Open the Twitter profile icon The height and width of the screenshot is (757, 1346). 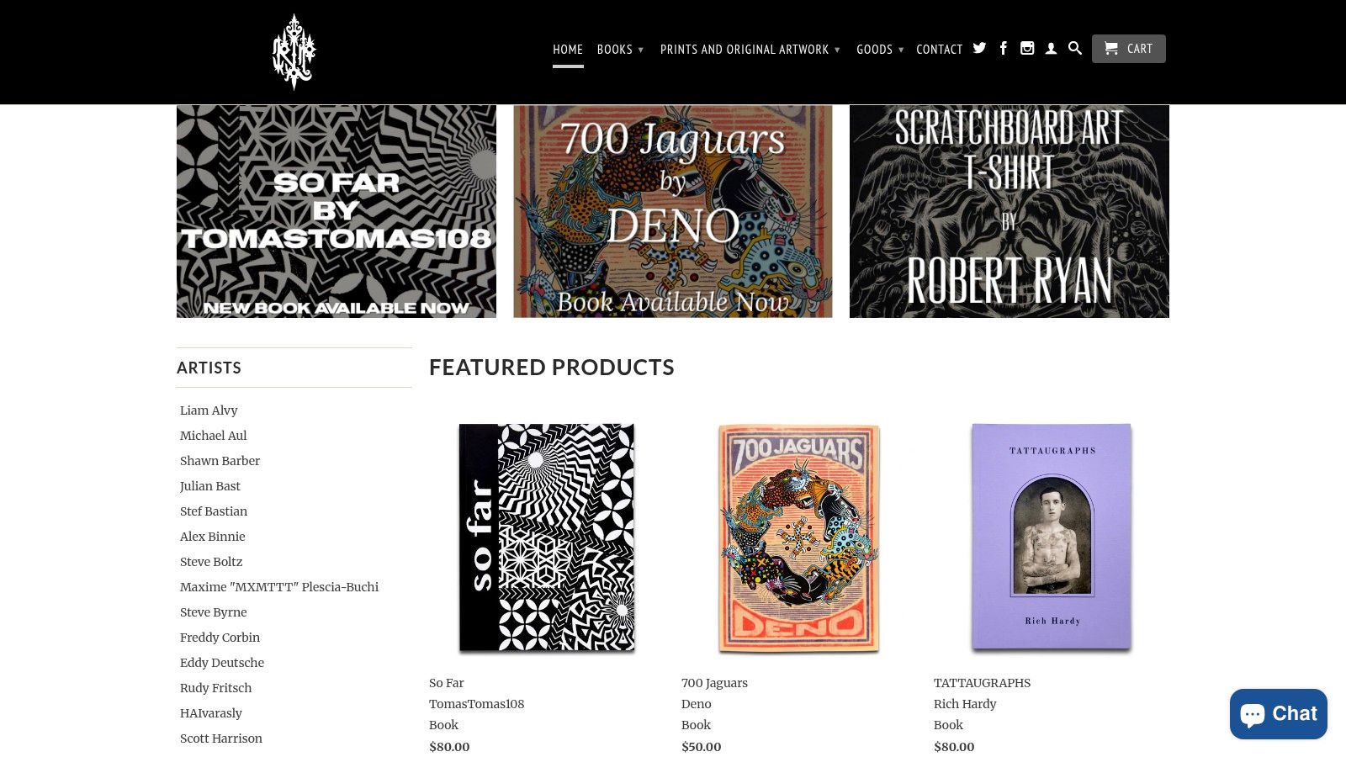[x=979, y=49]
